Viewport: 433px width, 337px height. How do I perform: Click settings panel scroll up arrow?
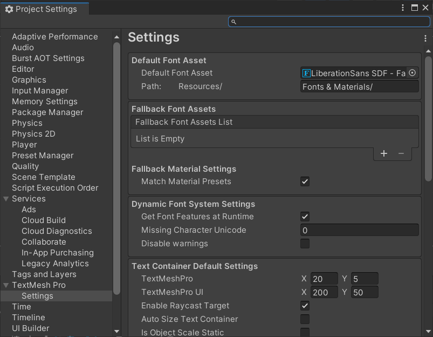pos(428,51)
